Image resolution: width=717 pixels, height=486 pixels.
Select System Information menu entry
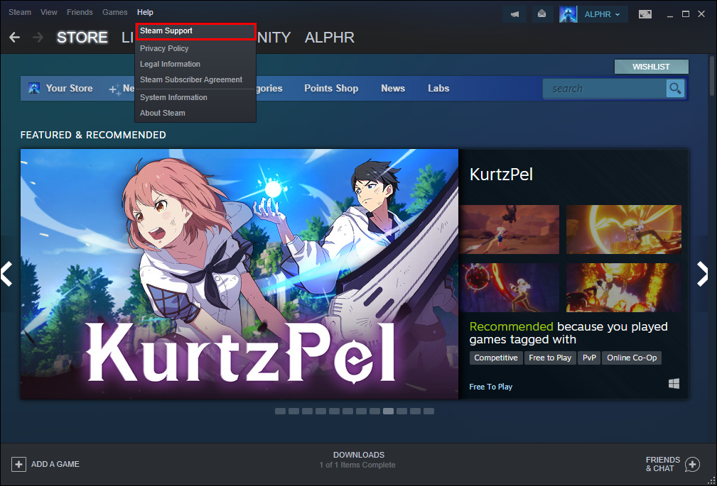[195, 97]
